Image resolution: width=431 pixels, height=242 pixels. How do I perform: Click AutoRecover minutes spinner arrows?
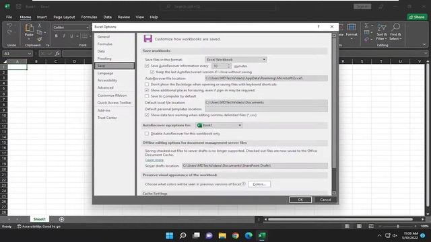coord(229,66)
